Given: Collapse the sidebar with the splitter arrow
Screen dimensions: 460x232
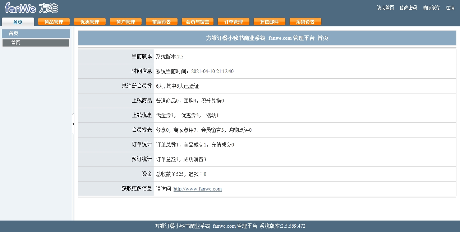Looking at the screenshot, I should click(x=73, y=124).
